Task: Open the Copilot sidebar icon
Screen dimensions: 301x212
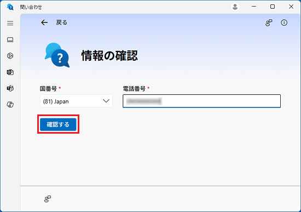Action: [10, 105]
